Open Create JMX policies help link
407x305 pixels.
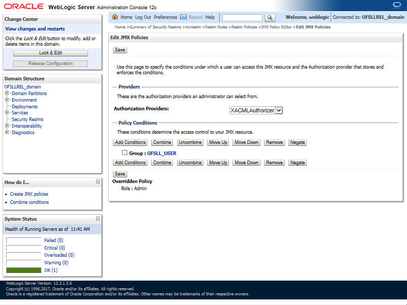29,194
